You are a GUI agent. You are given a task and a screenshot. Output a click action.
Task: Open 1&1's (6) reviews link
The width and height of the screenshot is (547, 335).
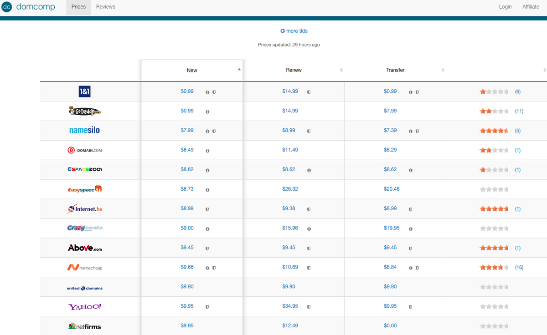coord(518,91)
